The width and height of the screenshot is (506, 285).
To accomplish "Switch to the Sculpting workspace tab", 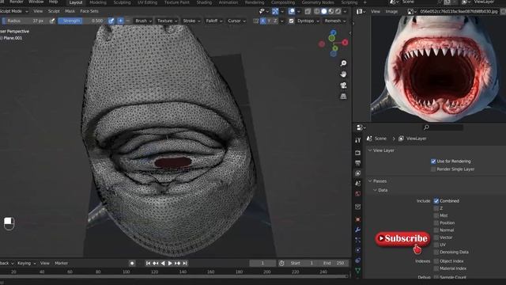I will click(x=122, y=2).
